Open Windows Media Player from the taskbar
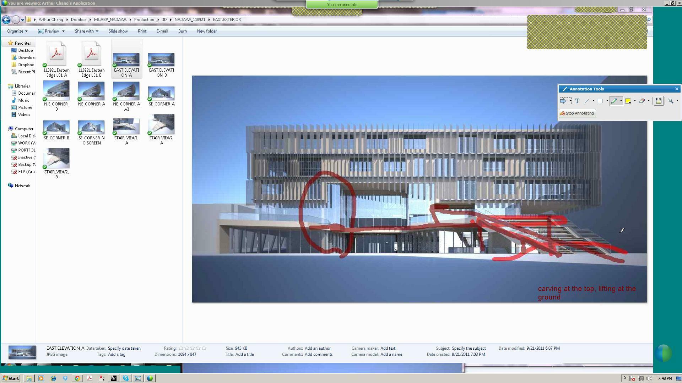The height and width of the screenshot is (383, 682). click(x=41, y=378)
